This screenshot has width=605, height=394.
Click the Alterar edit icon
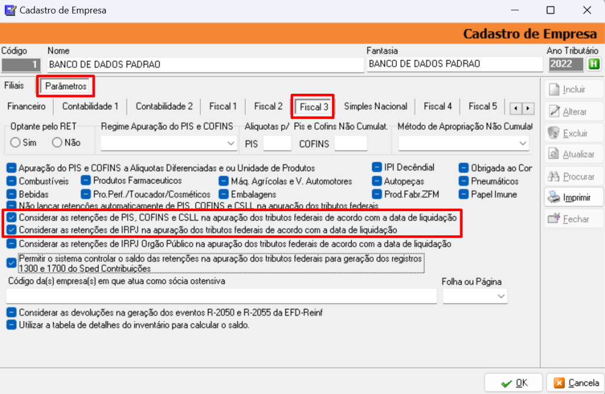(x=554, y=111)
